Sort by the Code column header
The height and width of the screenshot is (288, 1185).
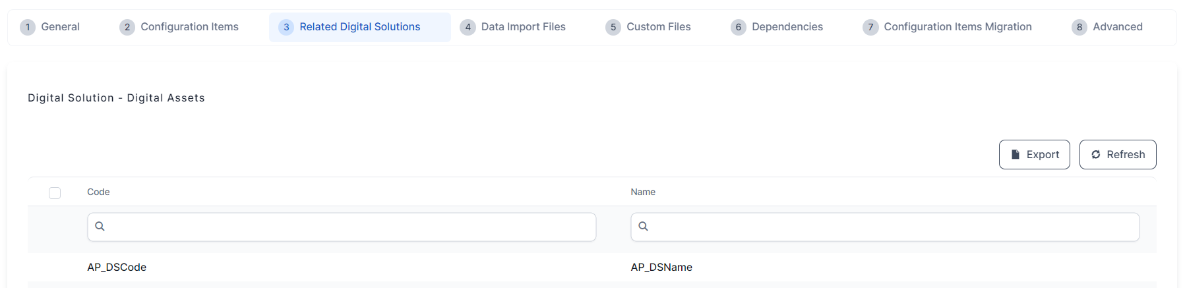tap(98, 192)
